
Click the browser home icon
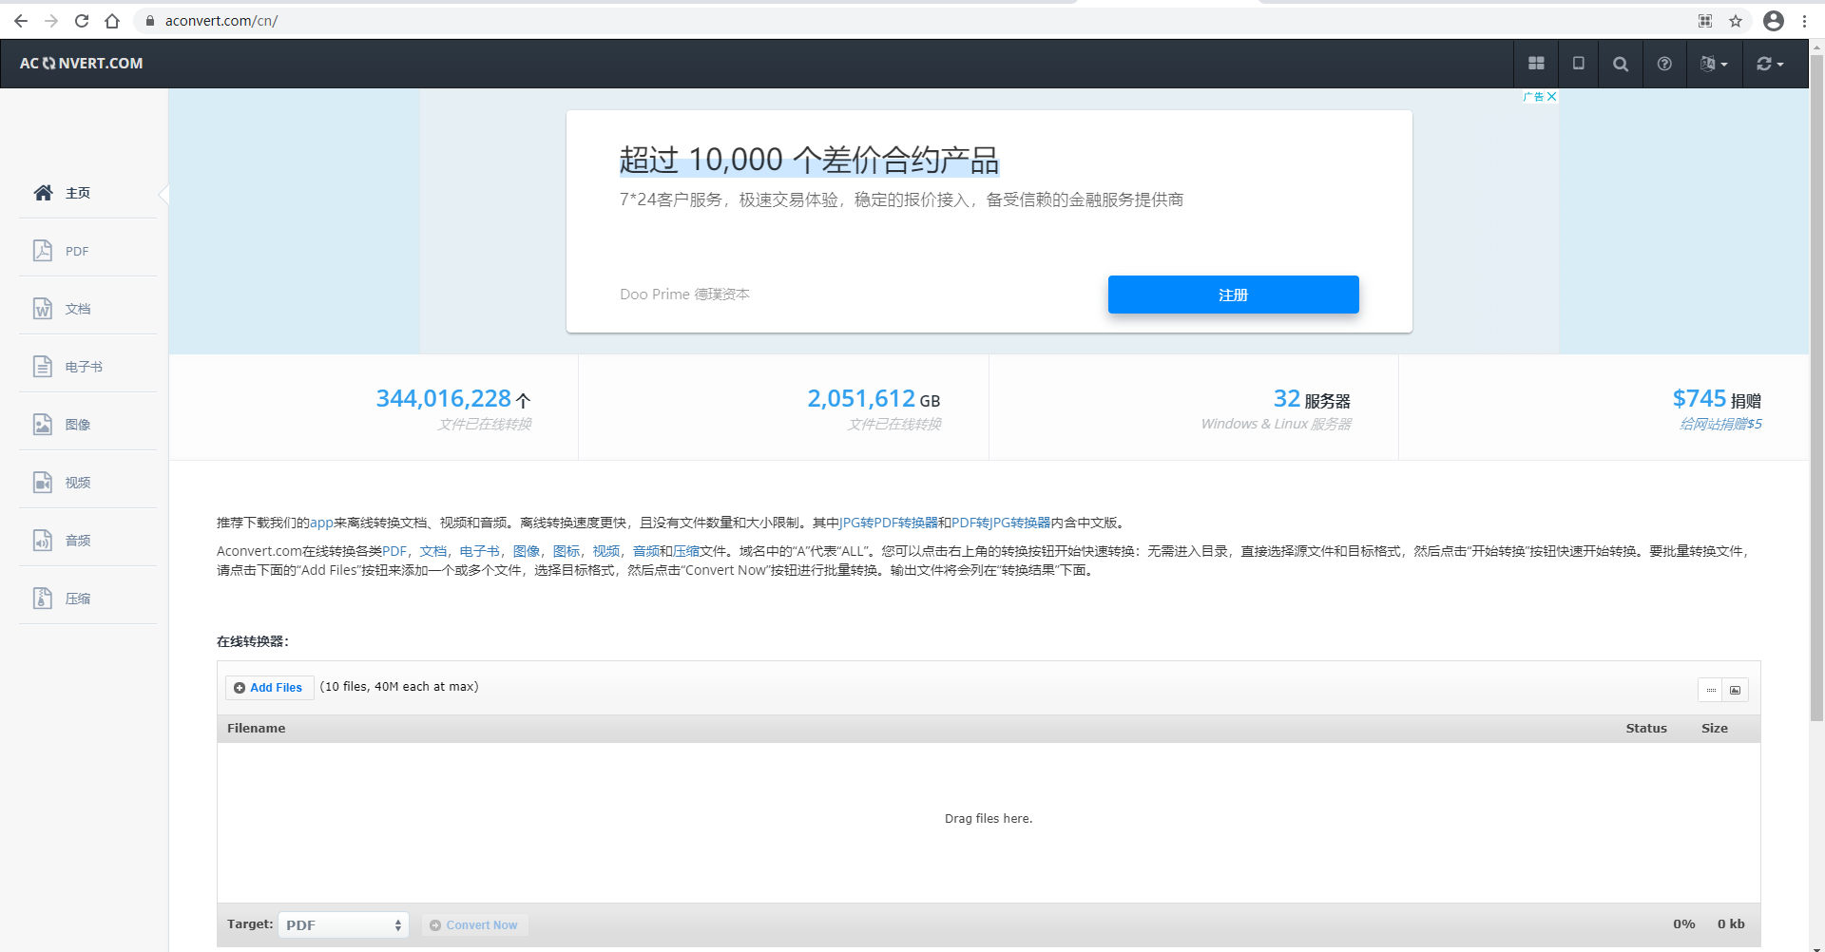pyautogui.click(x=112, y=21)
